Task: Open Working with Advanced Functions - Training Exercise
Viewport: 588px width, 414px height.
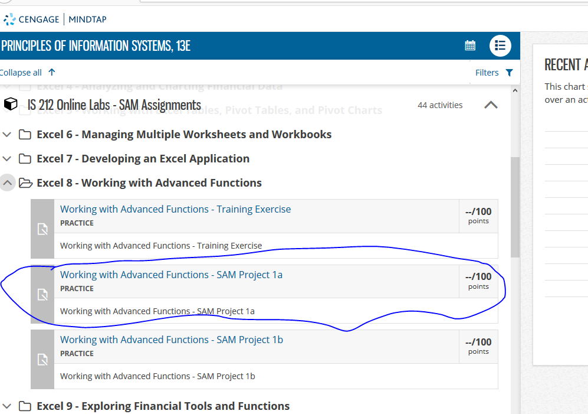Action: click(x=176, y=209)
